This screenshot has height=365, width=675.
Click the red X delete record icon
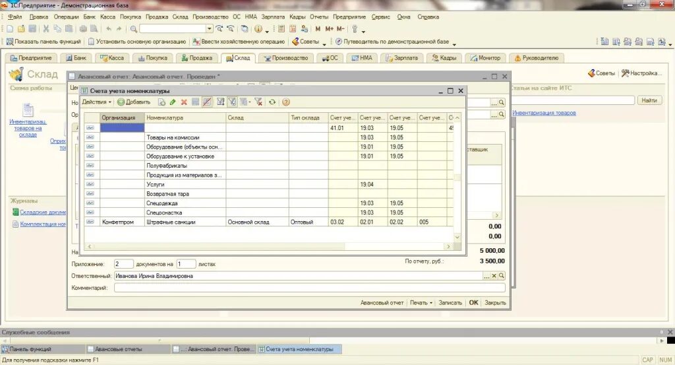pos(184,102)
